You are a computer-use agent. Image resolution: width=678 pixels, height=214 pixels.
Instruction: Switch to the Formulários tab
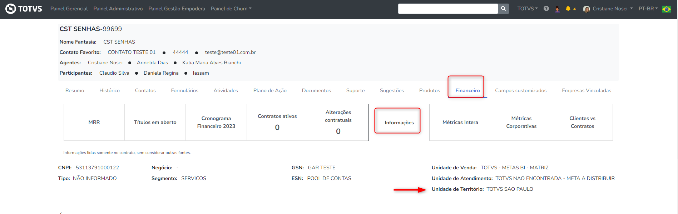(x=184, y=90)
